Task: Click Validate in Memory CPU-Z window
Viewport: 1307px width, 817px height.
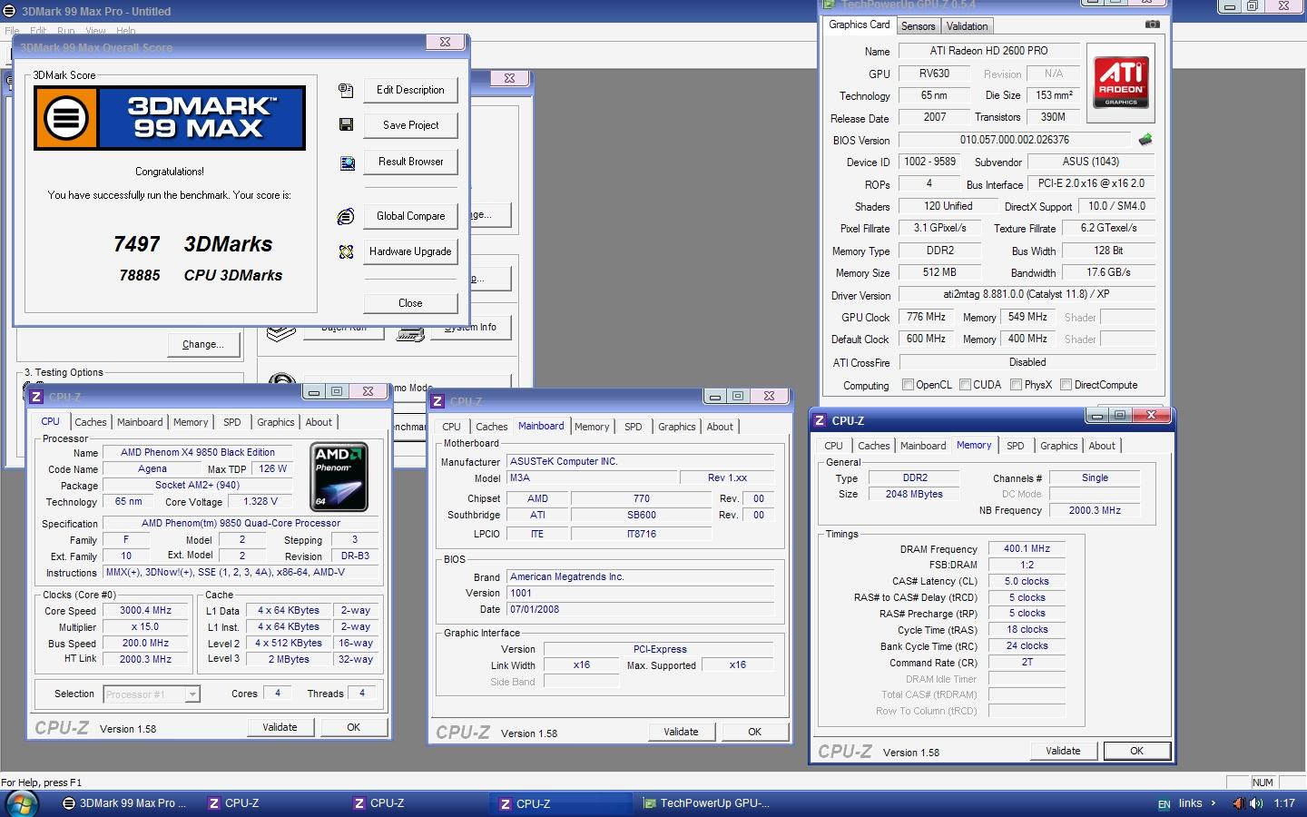Action: tap(1063, 751)
